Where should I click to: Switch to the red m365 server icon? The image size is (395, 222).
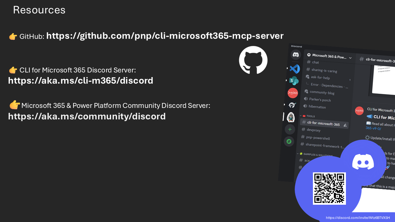coord(293,93)
